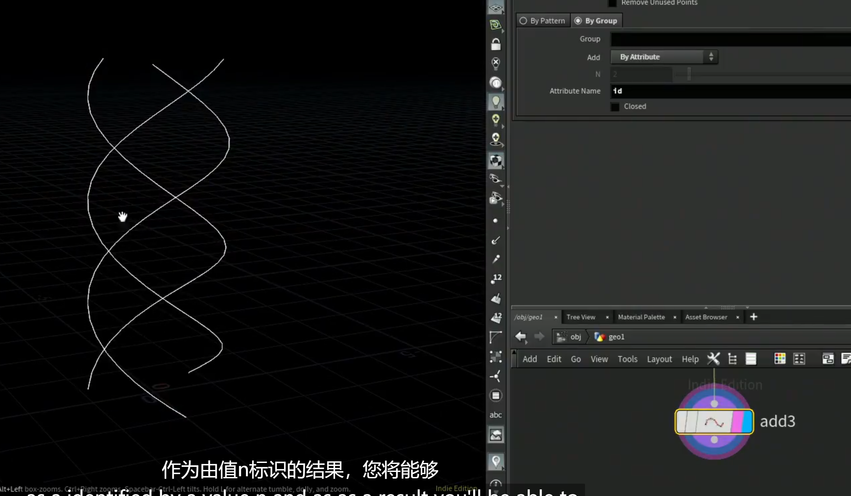Enable the Closed checkbox
This screenshot has width=851, height=496.
[x=615, y=107]
